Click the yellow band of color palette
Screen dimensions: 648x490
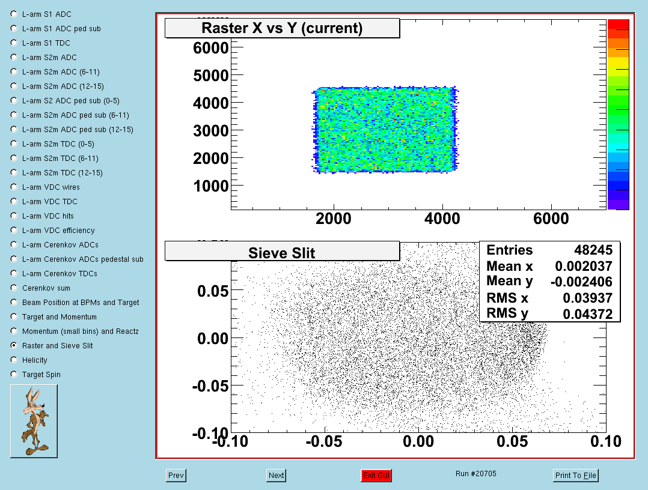618,62
